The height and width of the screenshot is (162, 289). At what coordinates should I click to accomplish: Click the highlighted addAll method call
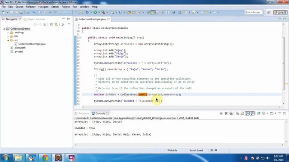click(x=143, y=94)
